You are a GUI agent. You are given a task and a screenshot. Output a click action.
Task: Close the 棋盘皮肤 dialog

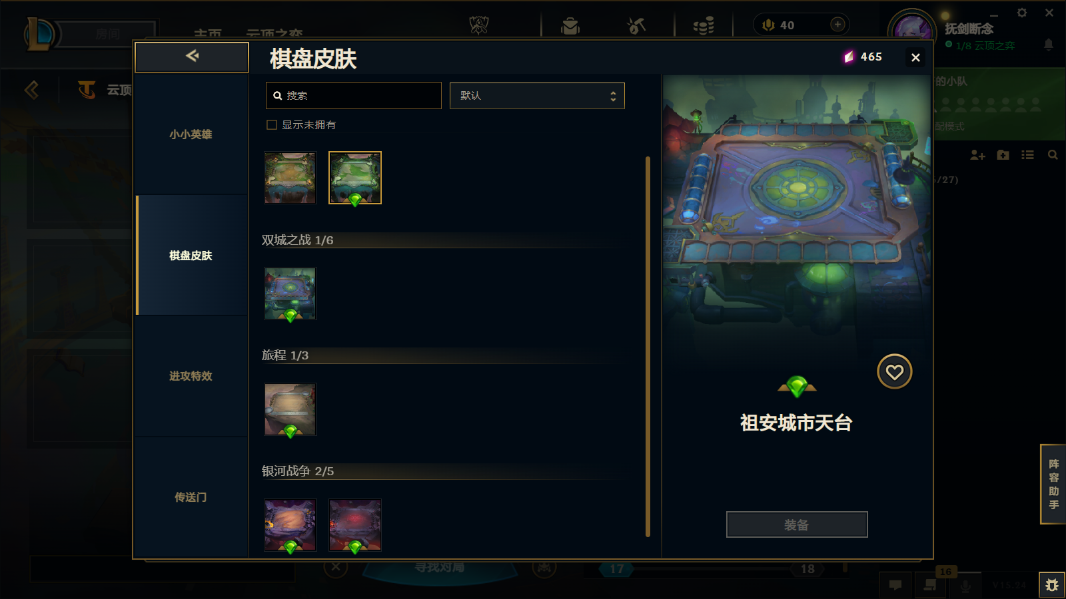point(915,58)
